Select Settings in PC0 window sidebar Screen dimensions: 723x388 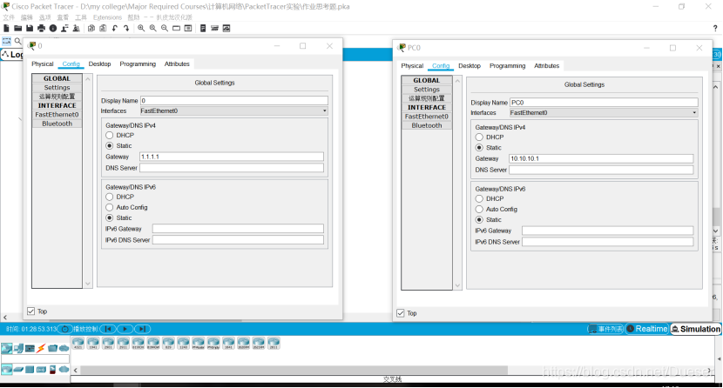point(427,90)
